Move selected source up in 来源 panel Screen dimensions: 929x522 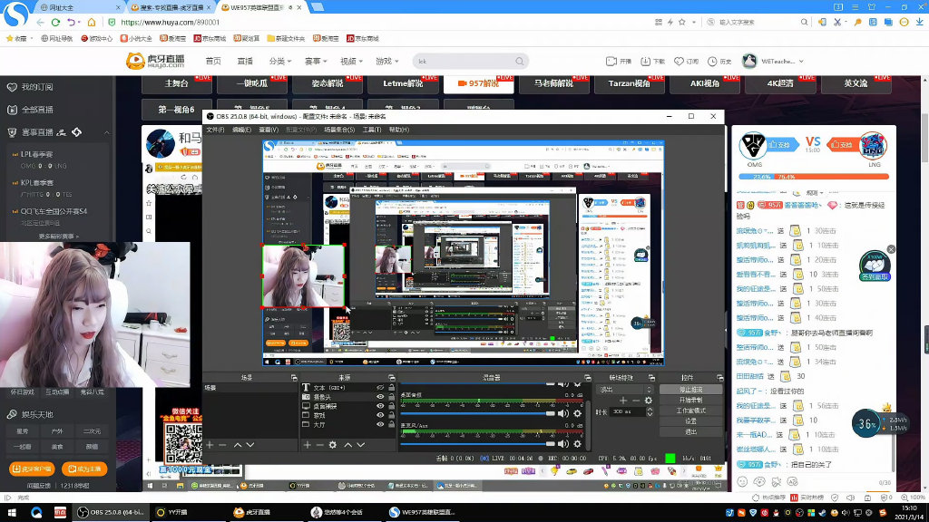point(347,445)
